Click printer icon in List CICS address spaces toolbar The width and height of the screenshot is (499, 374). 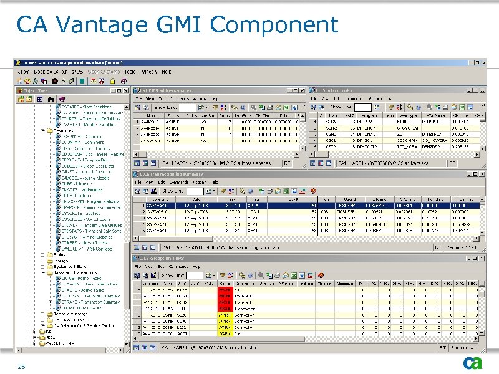pos(270,107)
